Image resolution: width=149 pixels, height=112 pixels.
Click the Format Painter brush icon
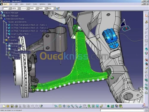coord(58,8)
